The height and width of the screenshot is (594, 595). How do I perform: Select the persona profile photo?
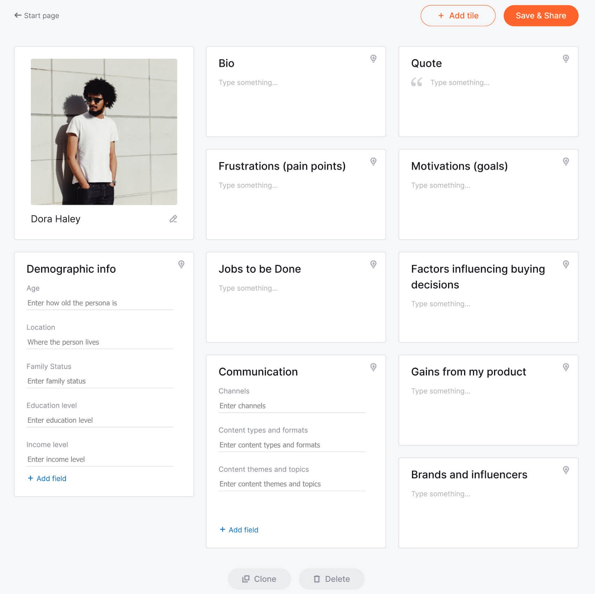pos(104,132)
